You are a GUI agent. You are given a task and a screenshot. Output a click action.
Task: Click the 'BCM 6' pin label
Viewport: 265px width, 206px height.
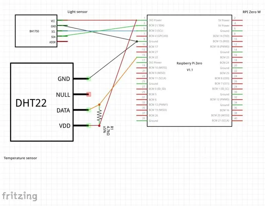pyautogui.click(x=152, y=100)
